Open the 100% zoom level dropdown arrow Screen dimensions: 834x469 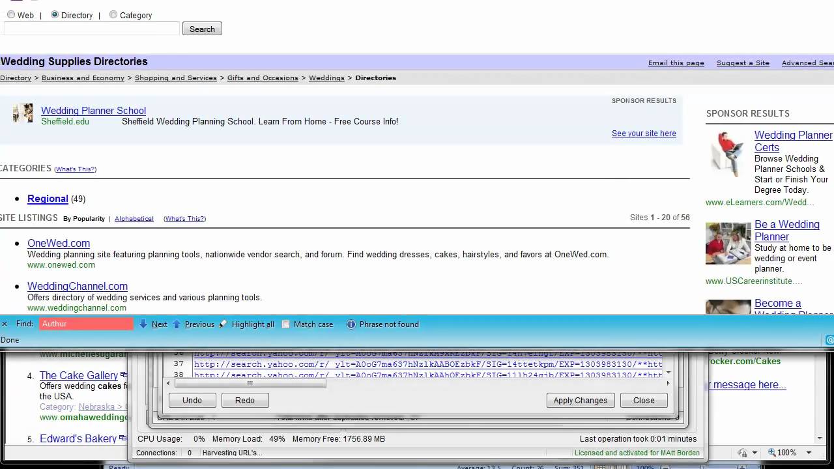(809, 453)
